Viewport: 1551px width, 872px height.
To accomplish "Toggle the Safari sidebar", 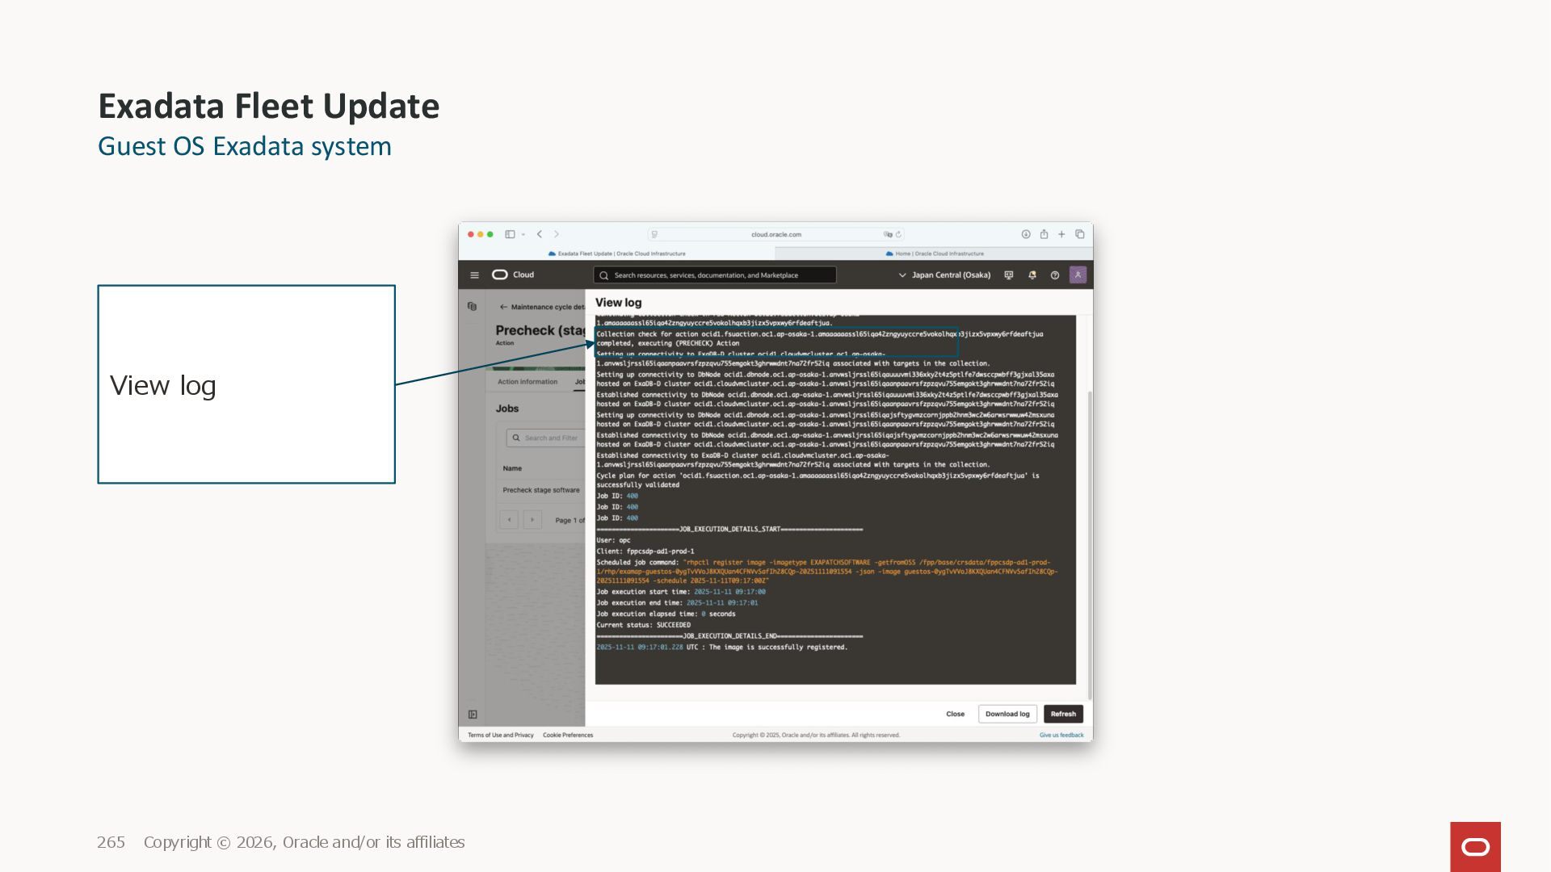I will tap(510, 234).
